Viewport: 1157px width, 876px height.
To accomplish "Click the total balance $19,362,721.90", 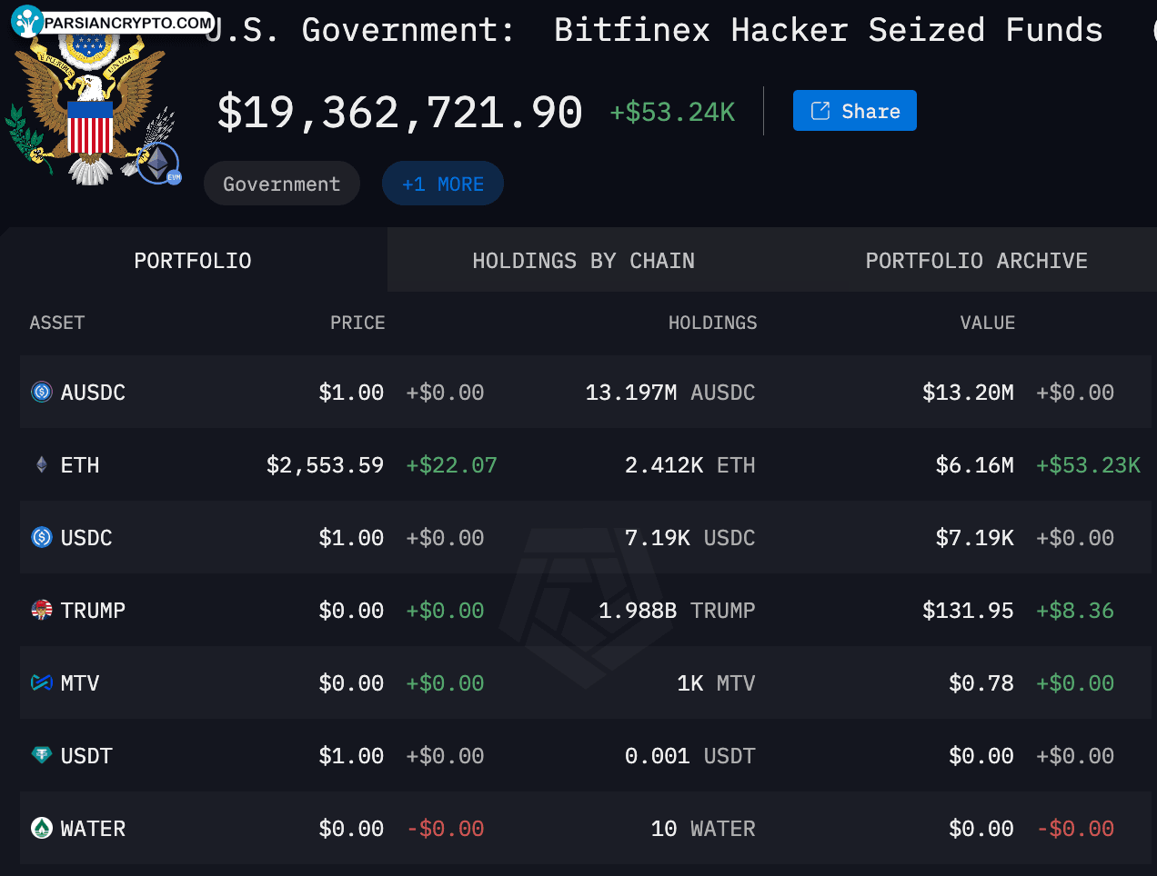I will click(400, 113).
